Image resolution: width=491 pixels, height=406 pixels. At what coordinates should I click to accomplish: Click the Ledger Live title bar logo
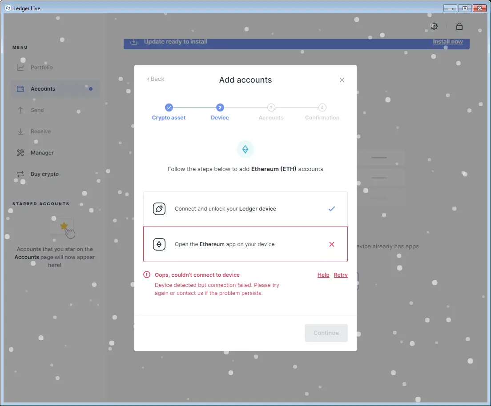click(x=8, y=8)
